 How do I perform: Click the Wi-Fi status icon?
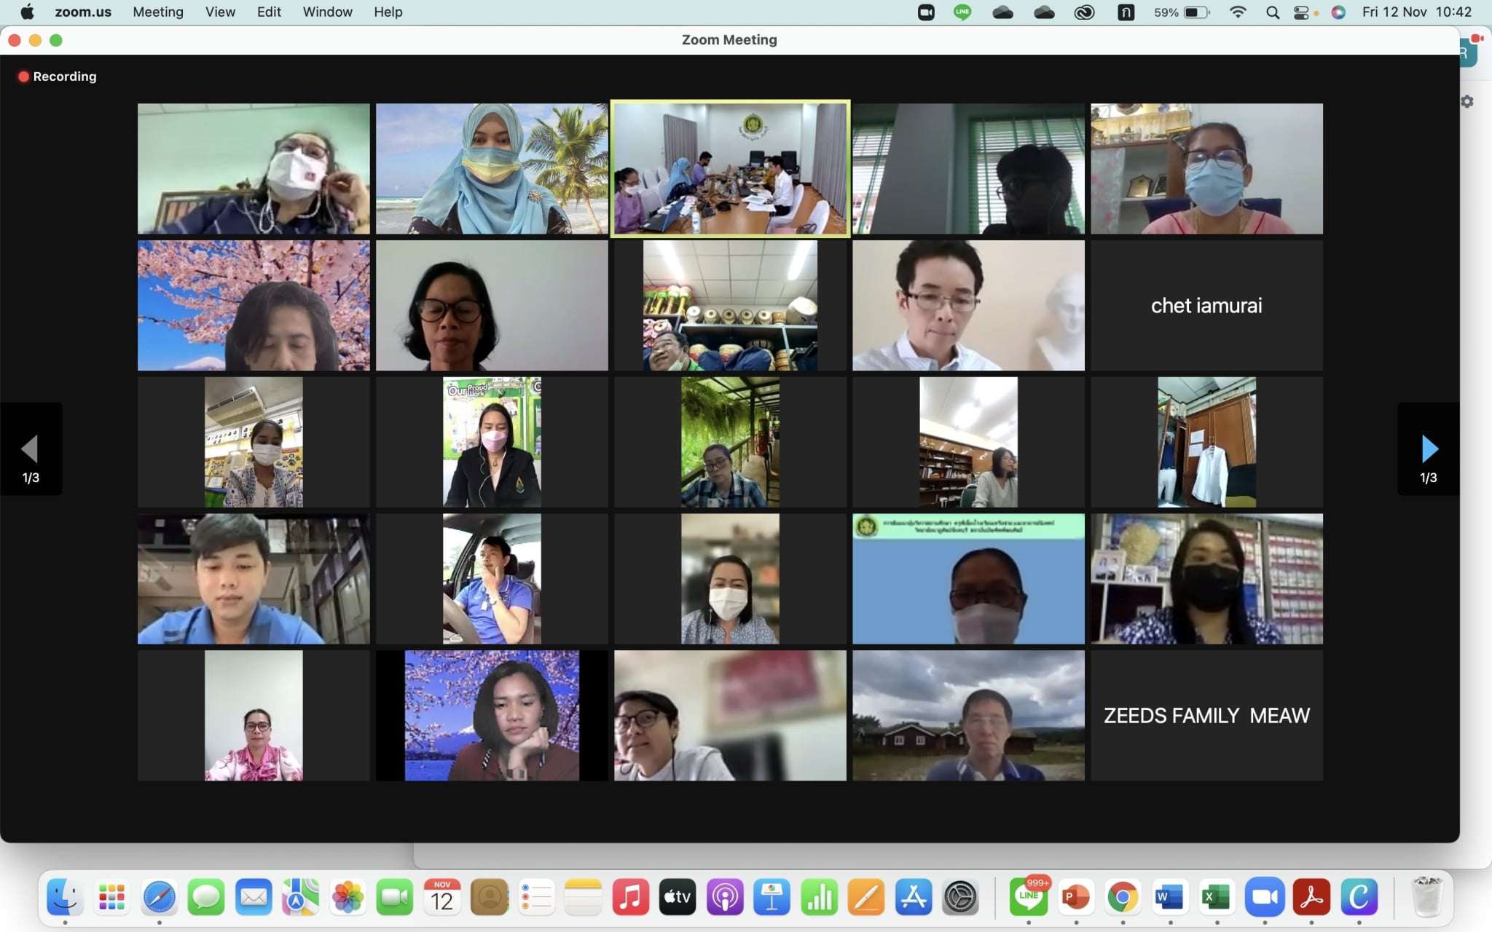pyautogui.click(x=1237, y=12)
